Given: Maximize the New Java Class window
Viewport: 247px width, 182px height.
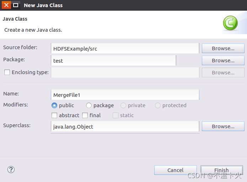Looking at the screenshot, I should tap(15, 5).
